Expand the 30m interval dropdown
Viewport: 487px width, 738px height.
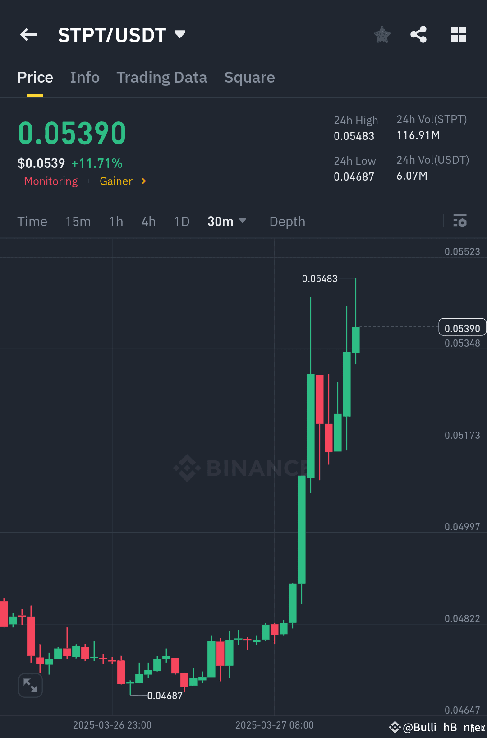(227, 221)
